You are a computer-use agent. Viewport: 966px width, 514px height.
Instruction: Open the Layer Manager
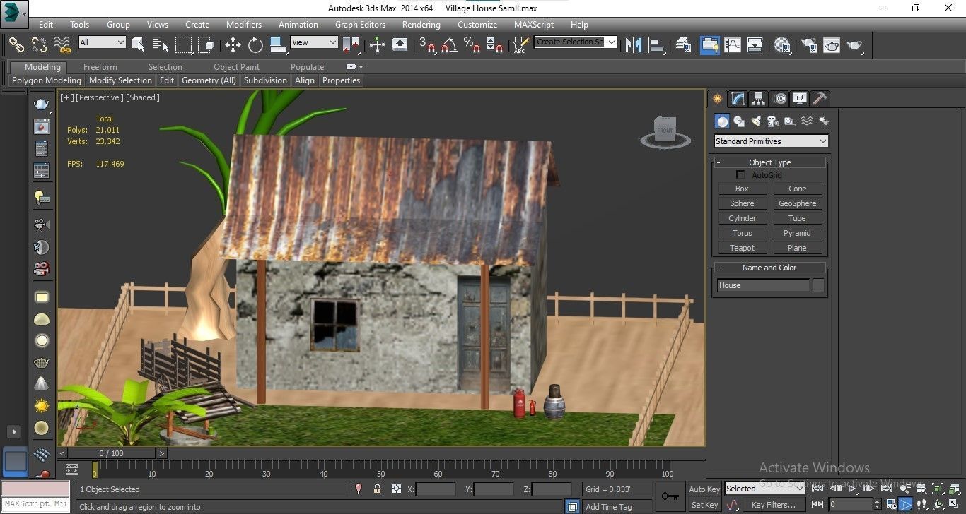point(683,44)
